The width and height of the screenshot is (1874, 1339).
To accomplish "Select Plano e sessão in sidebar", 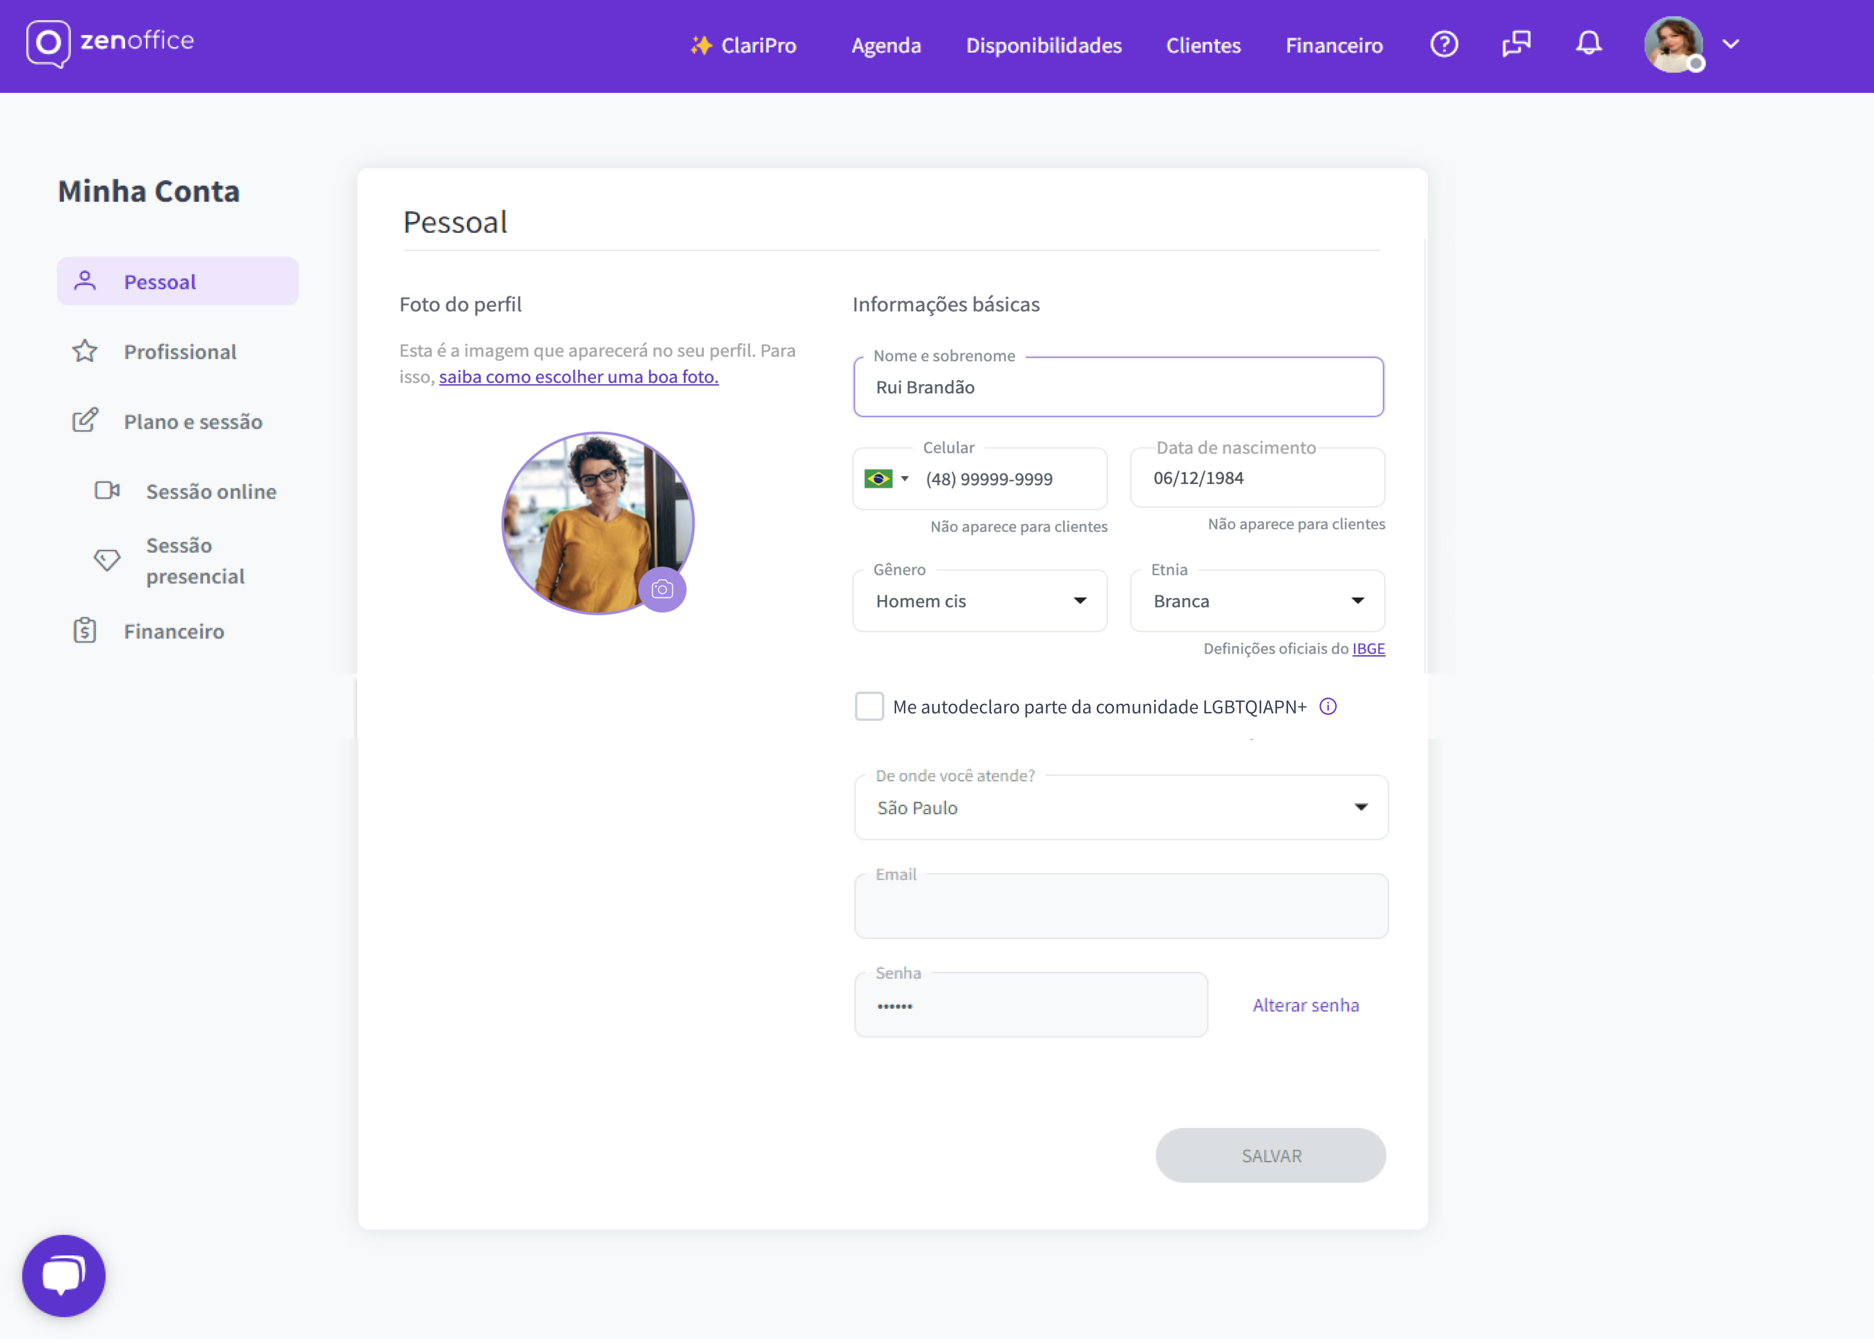I will (x=192, y=421).
